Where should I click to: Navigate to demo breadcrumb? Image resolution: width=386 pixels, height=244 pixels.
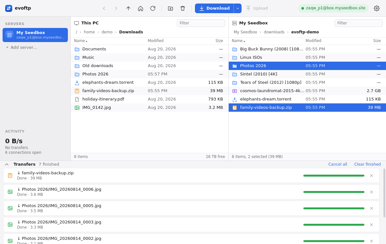(x=107, y=32)
